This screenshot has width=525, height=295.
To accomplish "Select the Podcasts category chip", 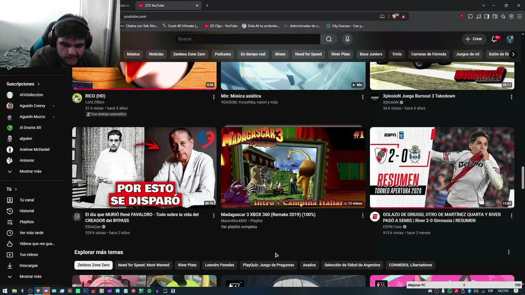I will coord(223,54).
